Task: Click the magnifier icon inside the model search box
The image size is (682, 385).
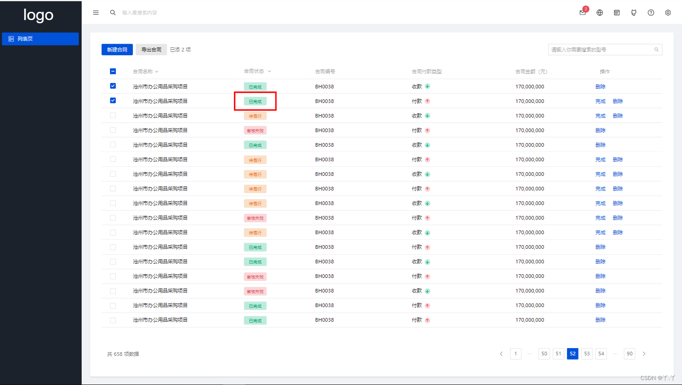Action: point(656,50)
